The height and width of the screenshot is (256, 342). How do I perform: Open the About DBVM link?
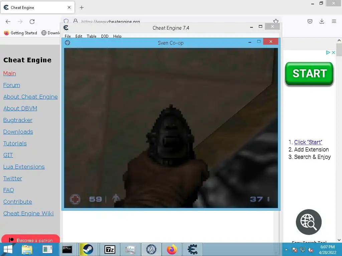(x=20, y=108)
